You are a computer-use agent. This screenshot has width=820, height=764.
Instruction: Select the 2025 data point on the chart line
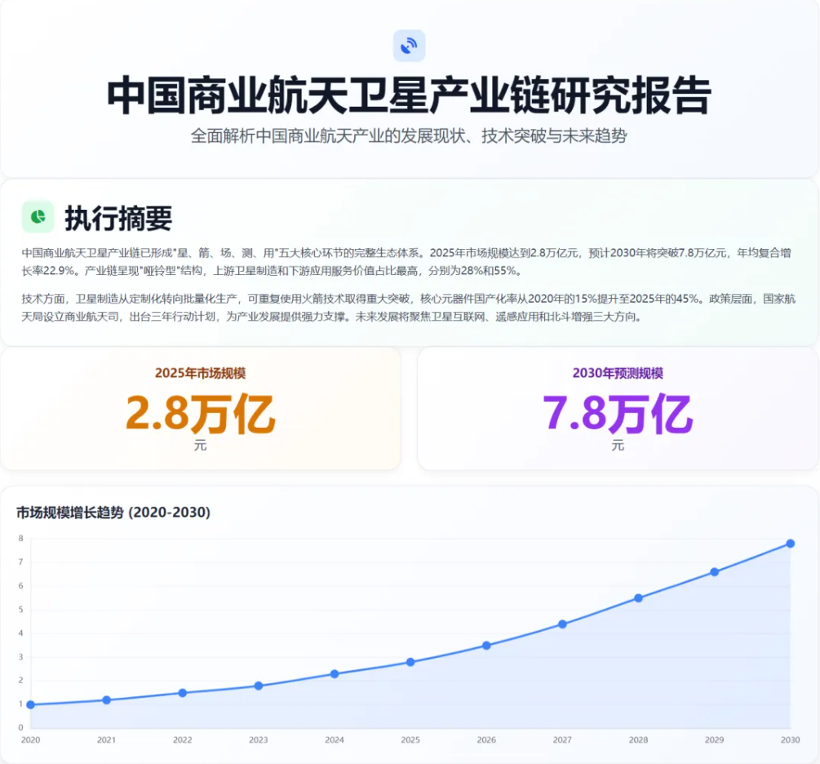point(410,662)
